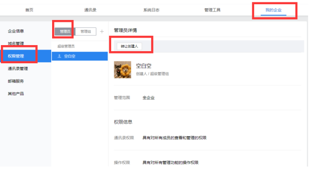Click the 通讯录权限 label
Viewport: 322px width, 180px height.
124,138
